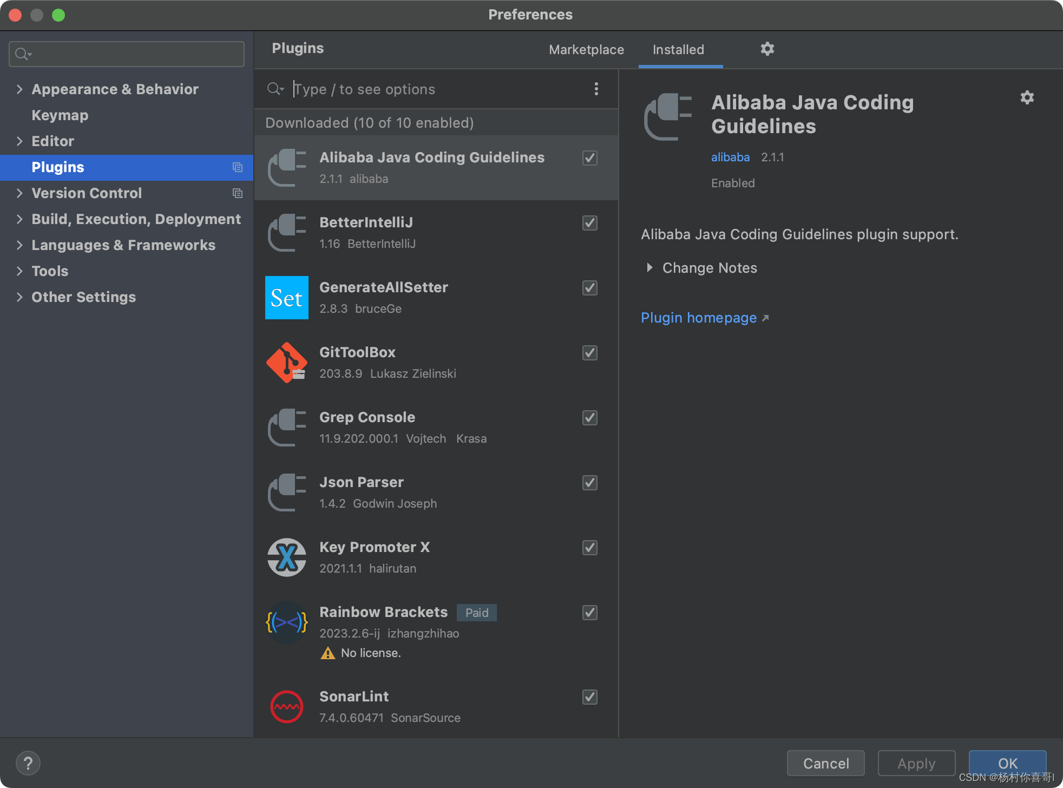This screenshot has height=788, width=1063.
Task: Click the help question mark button
Action: pyautogui.click(x=28, y=763)
